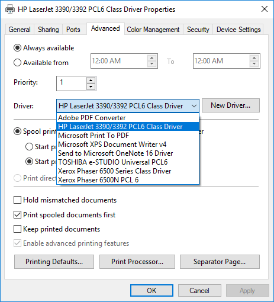Select the Advanced tab
The height and width of the screenshot is (302, 274).
pos(105,28)
